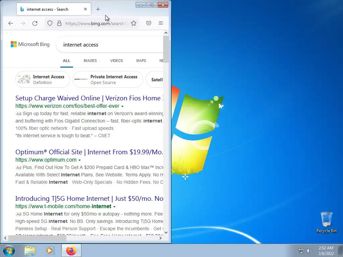Viewport: 343px width, 257px height.
Task: Go back using the browser back arrow
Action: coord(10,23)
